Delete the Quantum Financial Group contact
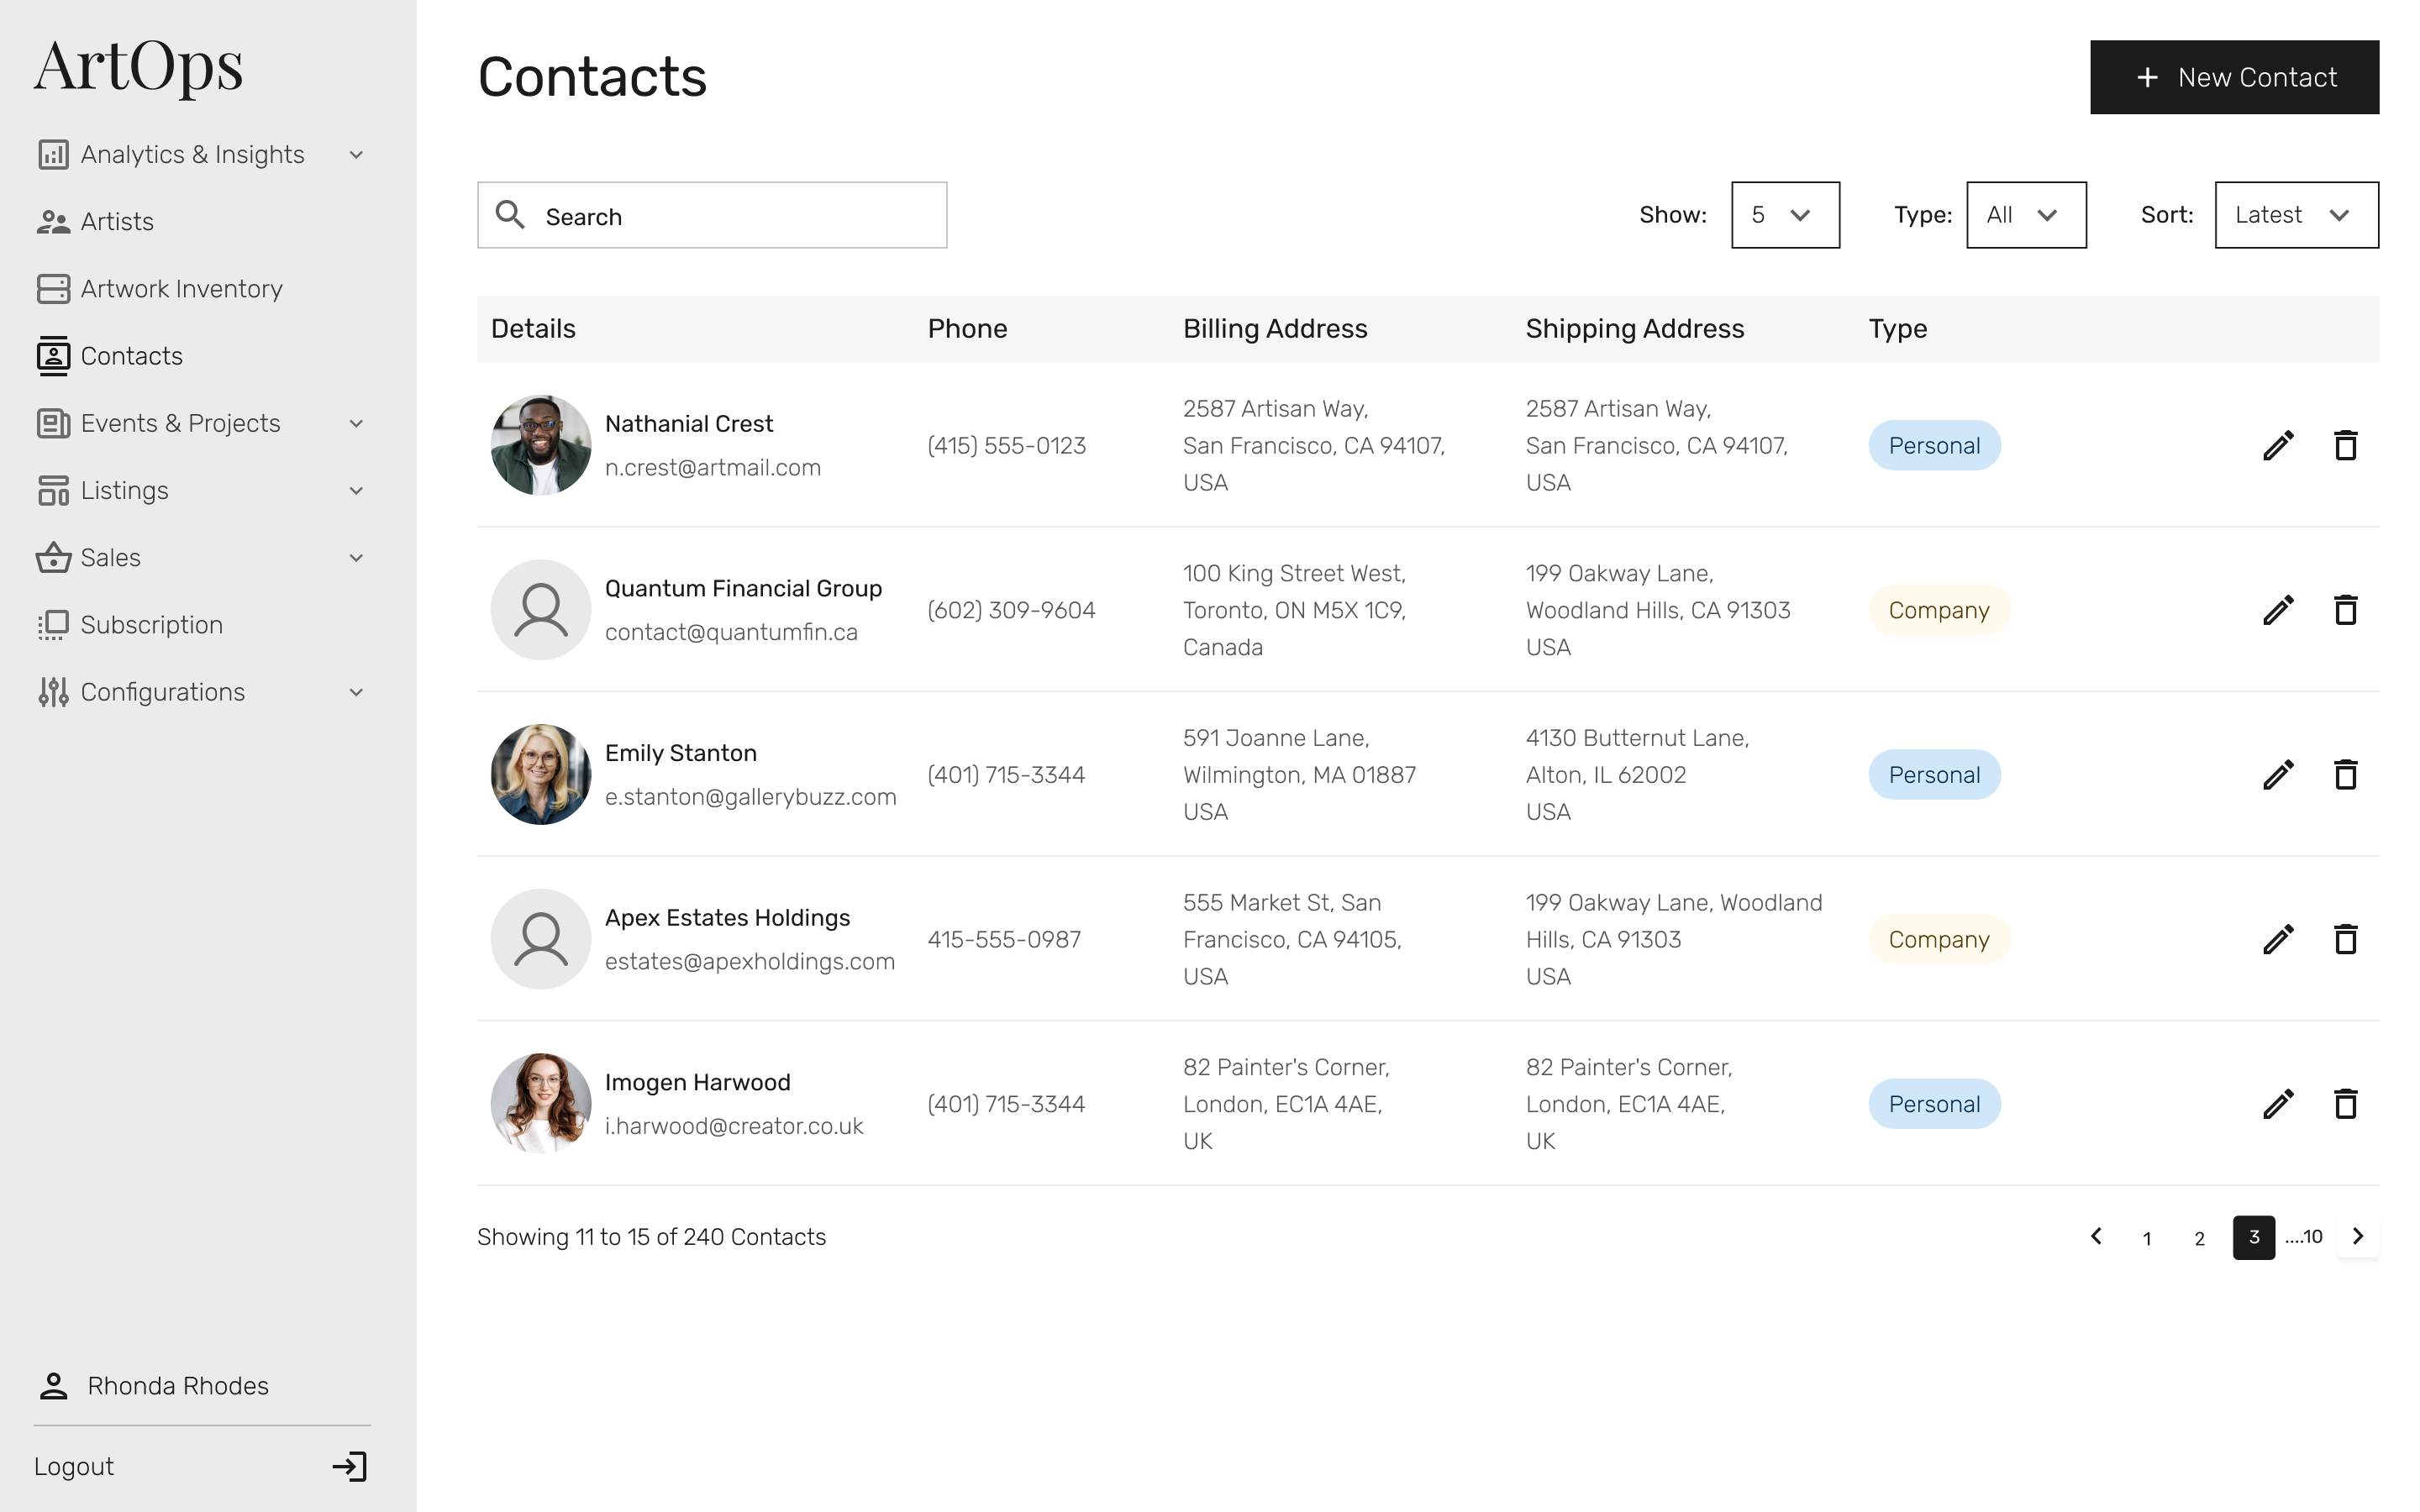The width and height of the screenshot is (2420, 1512). tap(2345, 610)
